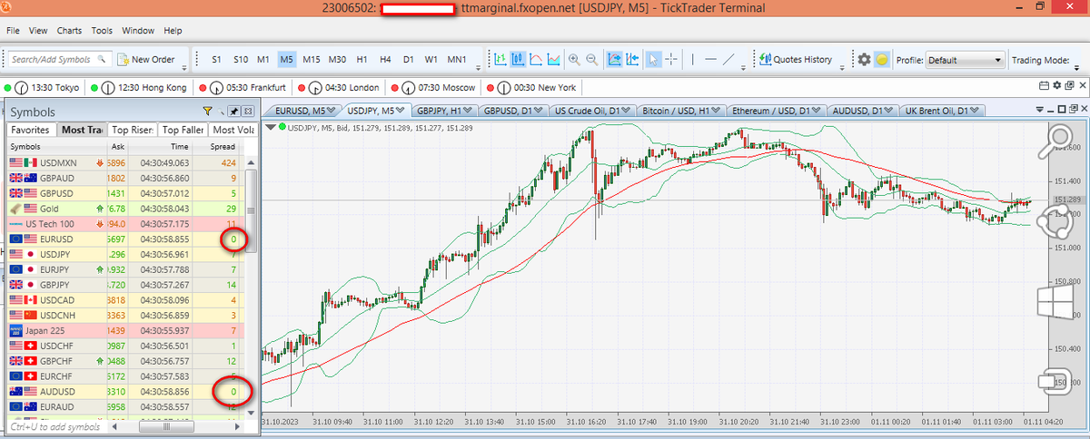The image size is (1090, 439).
Task: Click the pin icon in Symbols panel
Action: coord(234,111)
